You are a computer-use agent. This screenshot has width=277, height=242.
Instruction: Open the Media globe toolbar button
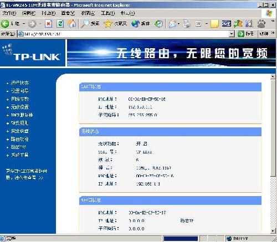coord(141,24)
